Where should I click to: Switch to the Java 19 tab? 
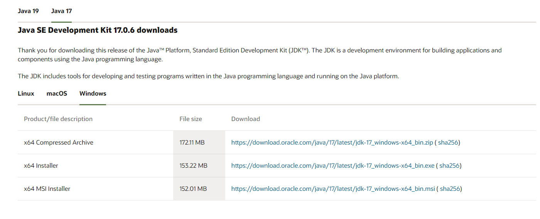pyautogui.click(x=28, y=11)
